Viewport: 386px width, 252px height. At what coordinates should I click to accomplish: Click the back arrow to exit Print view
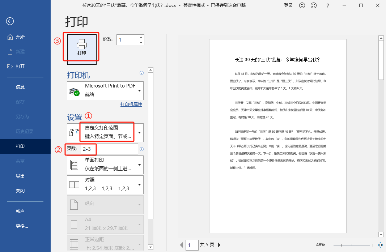[9, 21]
